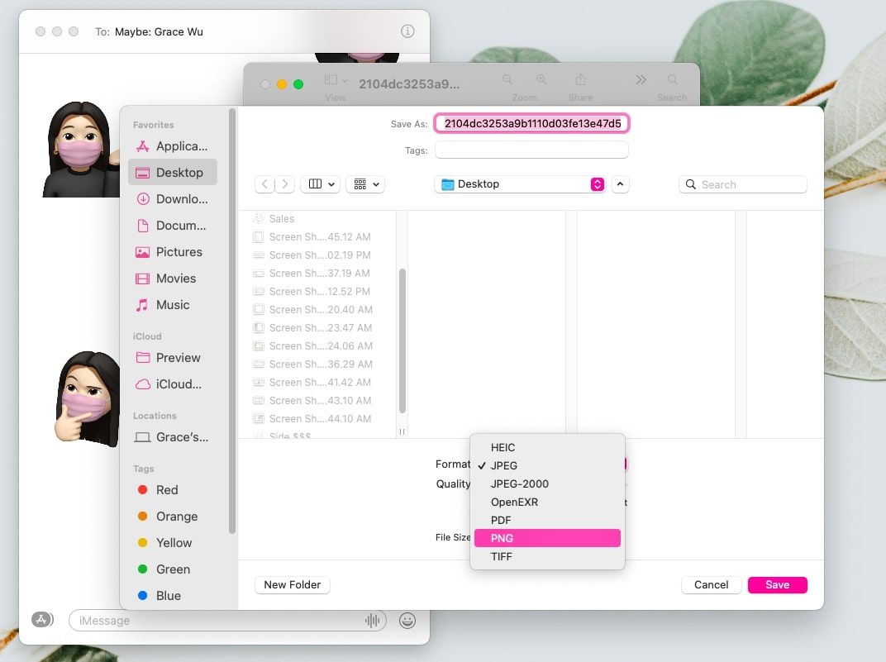Click Zoom out in the Preview toolbar
Screen dimensions: 886x662
pyautogui.click(x=507, y=79)
